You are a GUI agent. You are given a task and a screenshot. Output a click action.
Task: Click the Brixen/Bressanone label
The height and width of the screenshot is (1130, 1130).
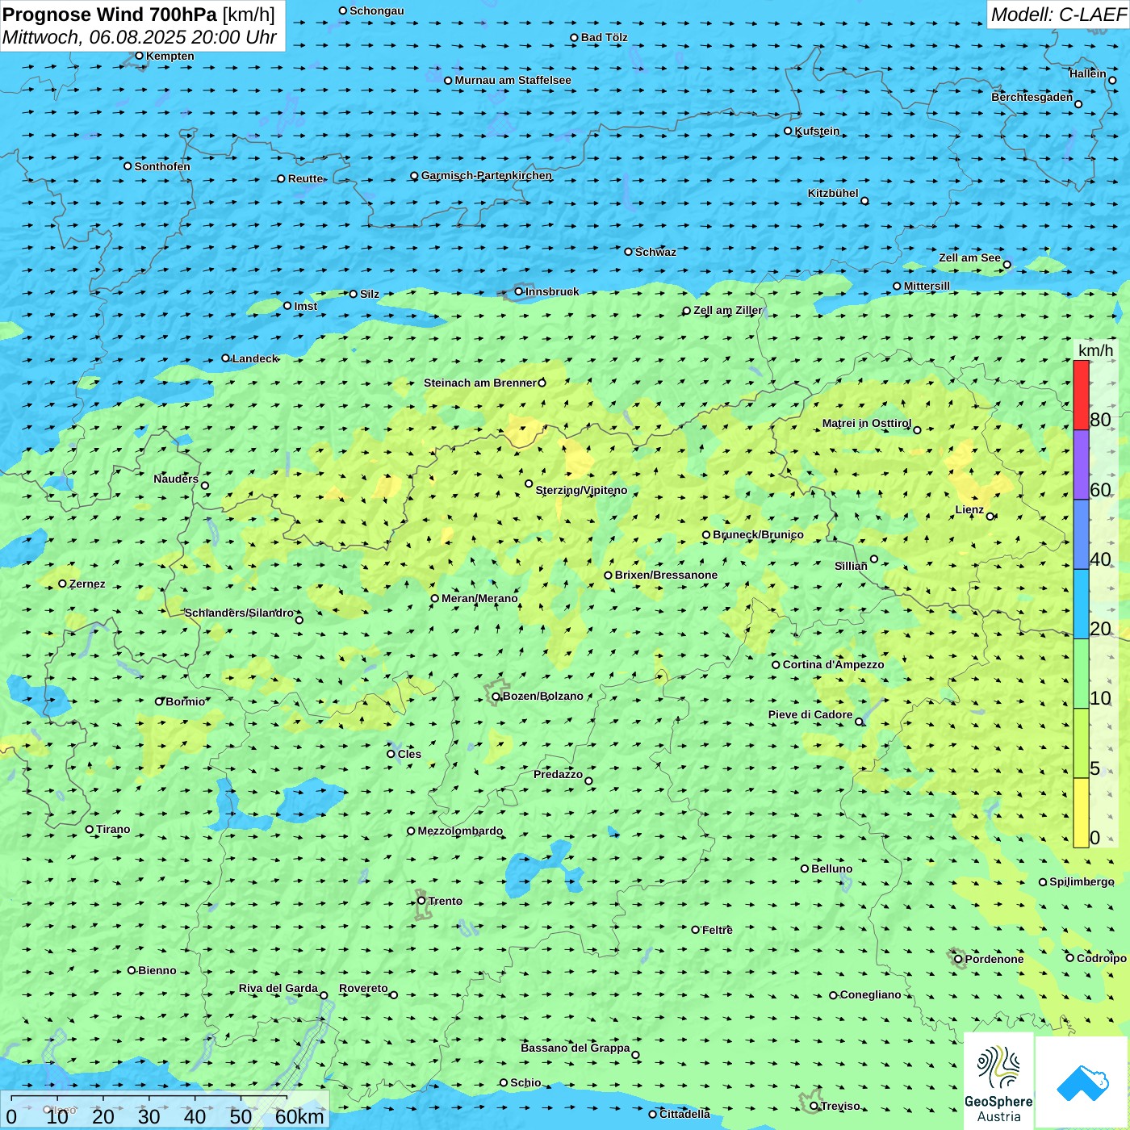pos(666,575)
